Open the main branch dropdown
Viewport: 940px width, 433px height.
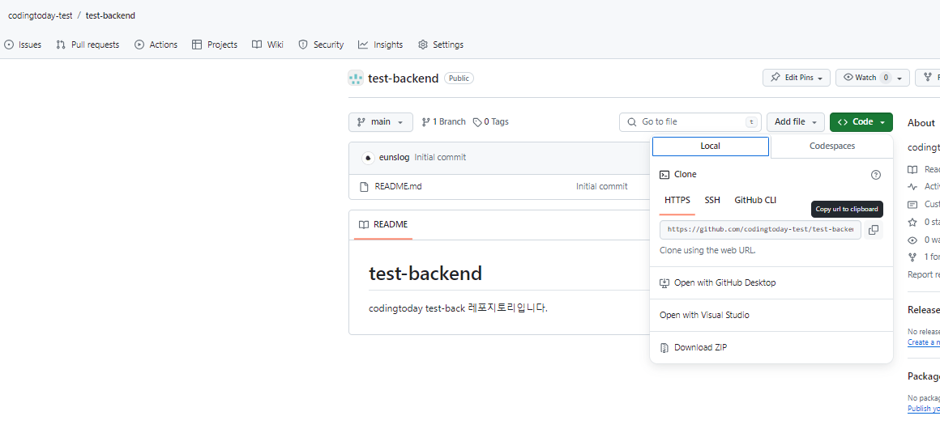coord(381,122)
